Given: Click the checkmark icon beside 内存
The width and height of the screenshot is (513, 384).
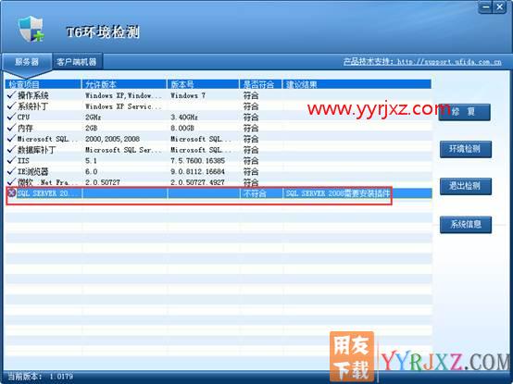Looking at the screenshot, I should pyautogui.click(x=11, y=128).
